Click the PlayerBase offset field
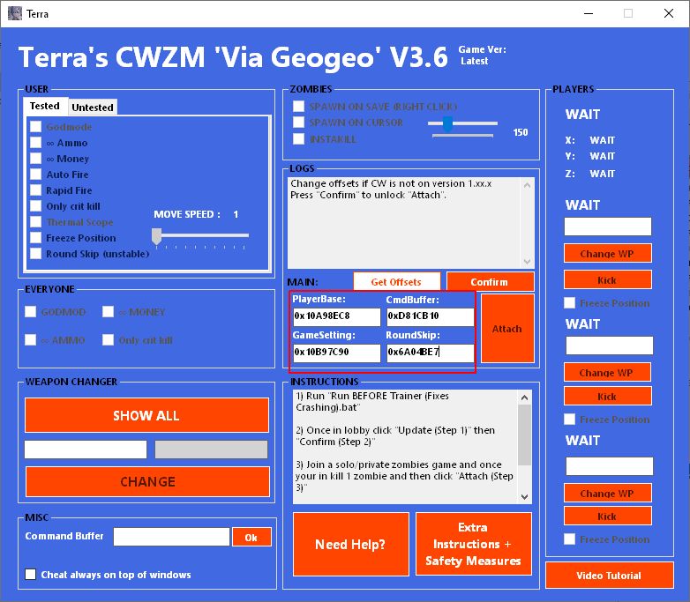Viewport: 690px width, 602px height. pos(337,316)
